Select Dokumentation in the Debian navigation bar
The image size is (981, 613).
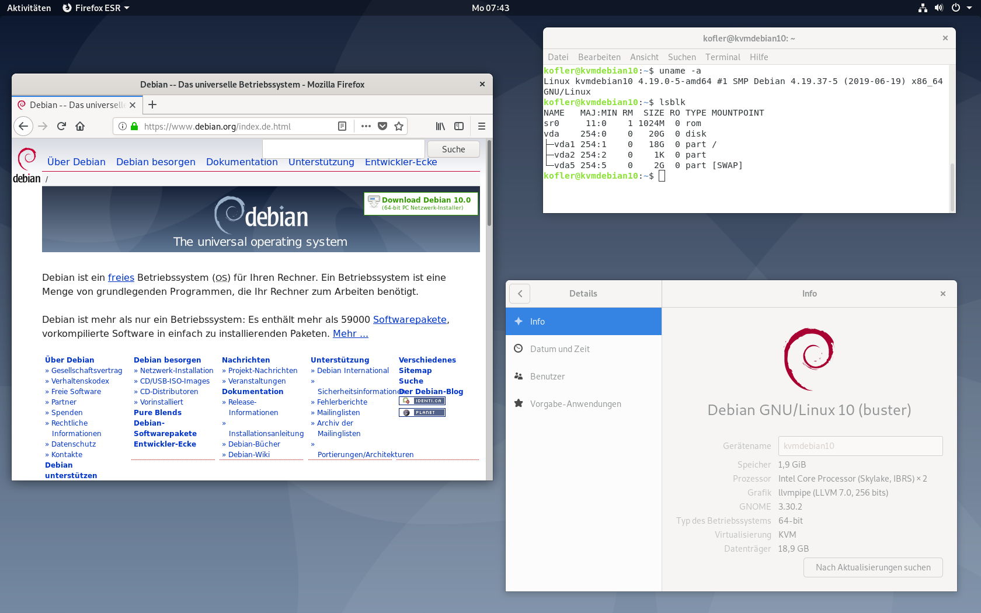(242, 162)
